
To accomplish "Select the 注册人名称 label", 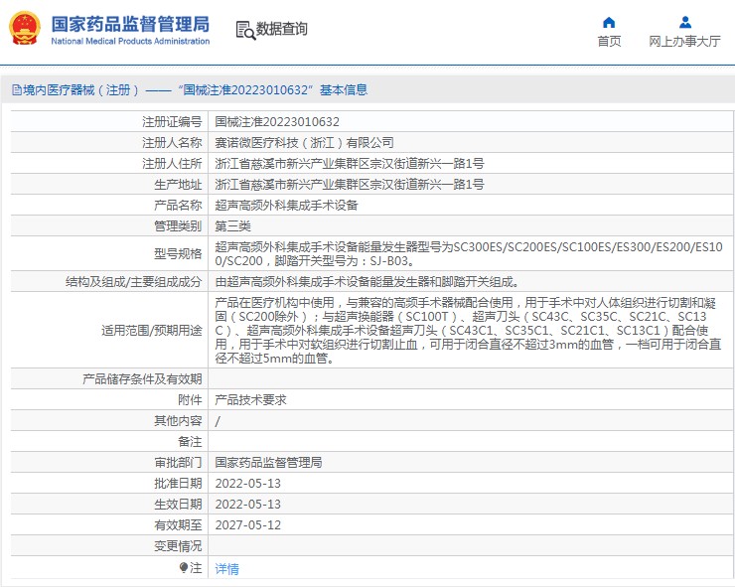I will tap(172, 143).
